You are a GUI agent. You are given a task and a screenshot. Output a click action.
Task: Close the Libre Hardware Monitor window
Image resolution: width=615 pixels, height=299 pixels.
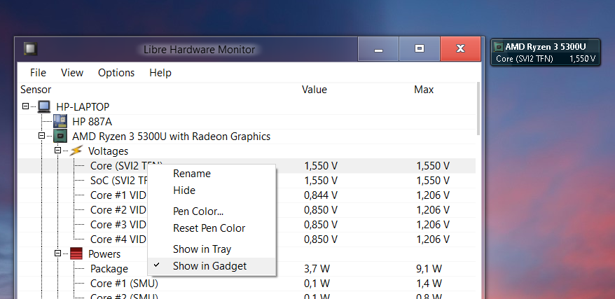point(460,49)
